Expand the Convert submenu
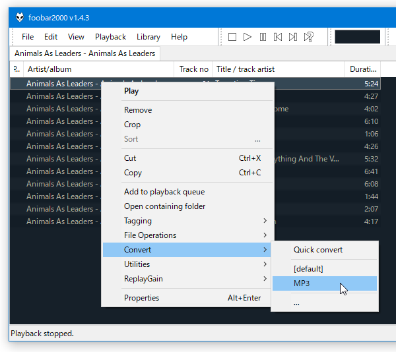Image resolution: width=396 pixels, height=352 pixels. click(187, 250)
